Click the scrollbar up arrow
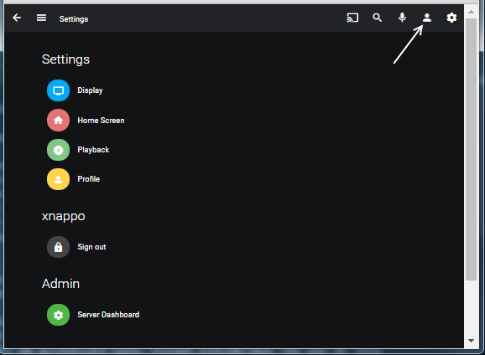 coord(471,12)
